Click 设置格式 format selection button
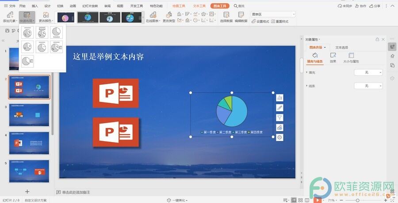 point(260,22)
